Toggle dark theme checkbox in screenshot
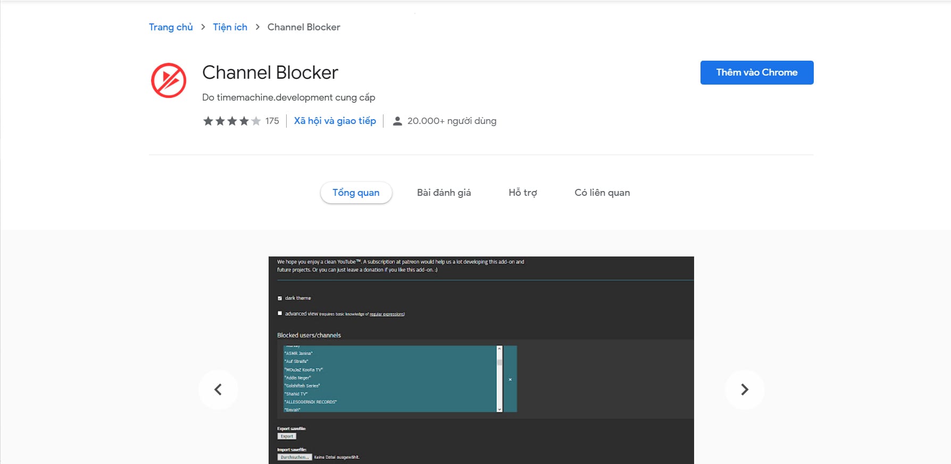 [280, 298]
